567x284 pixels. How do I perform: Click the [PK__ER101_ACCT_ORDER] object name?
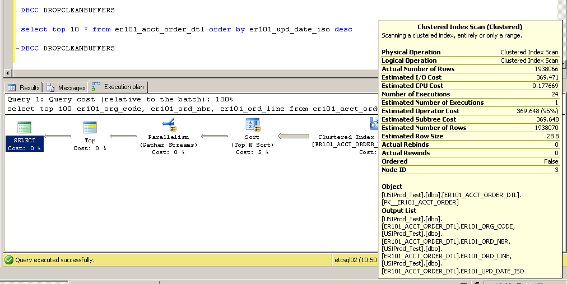tap(420, 202)
